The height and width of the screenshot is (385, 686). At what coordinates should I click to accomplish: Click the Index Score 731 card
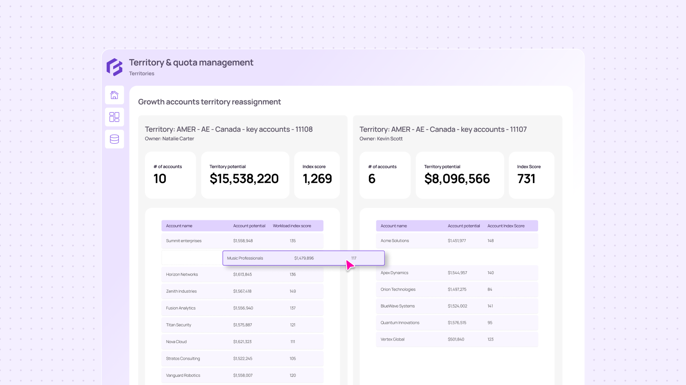pyautogui.click(x=531, y=175)
